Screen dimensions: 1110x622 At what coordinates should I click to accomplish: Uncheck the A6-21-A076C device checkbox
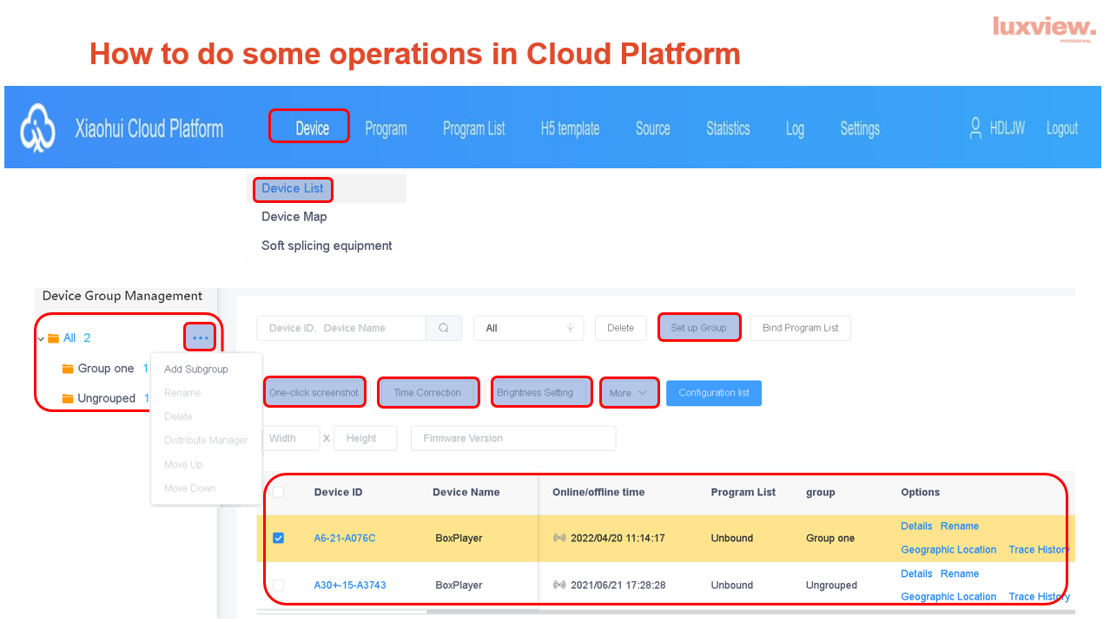point(279,538)
